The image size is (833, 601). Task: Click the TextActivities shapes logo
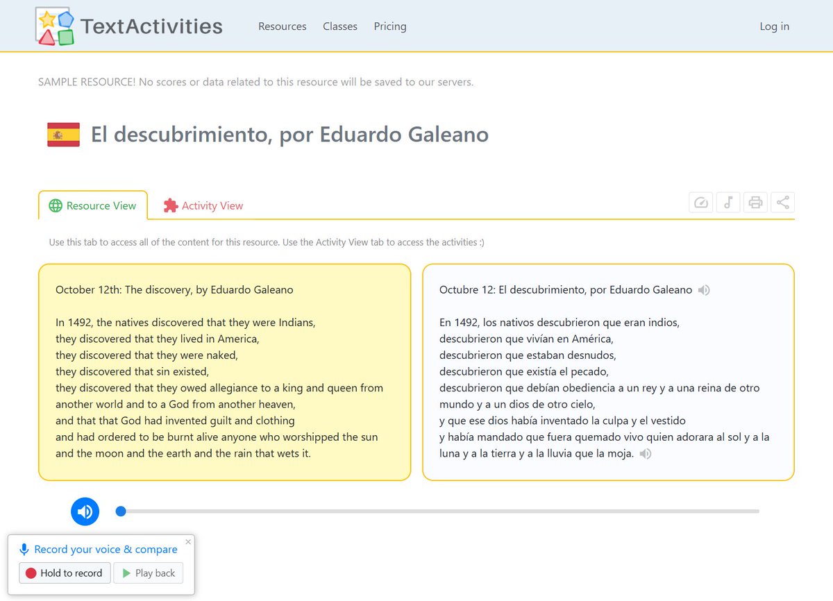pos(56,26)
